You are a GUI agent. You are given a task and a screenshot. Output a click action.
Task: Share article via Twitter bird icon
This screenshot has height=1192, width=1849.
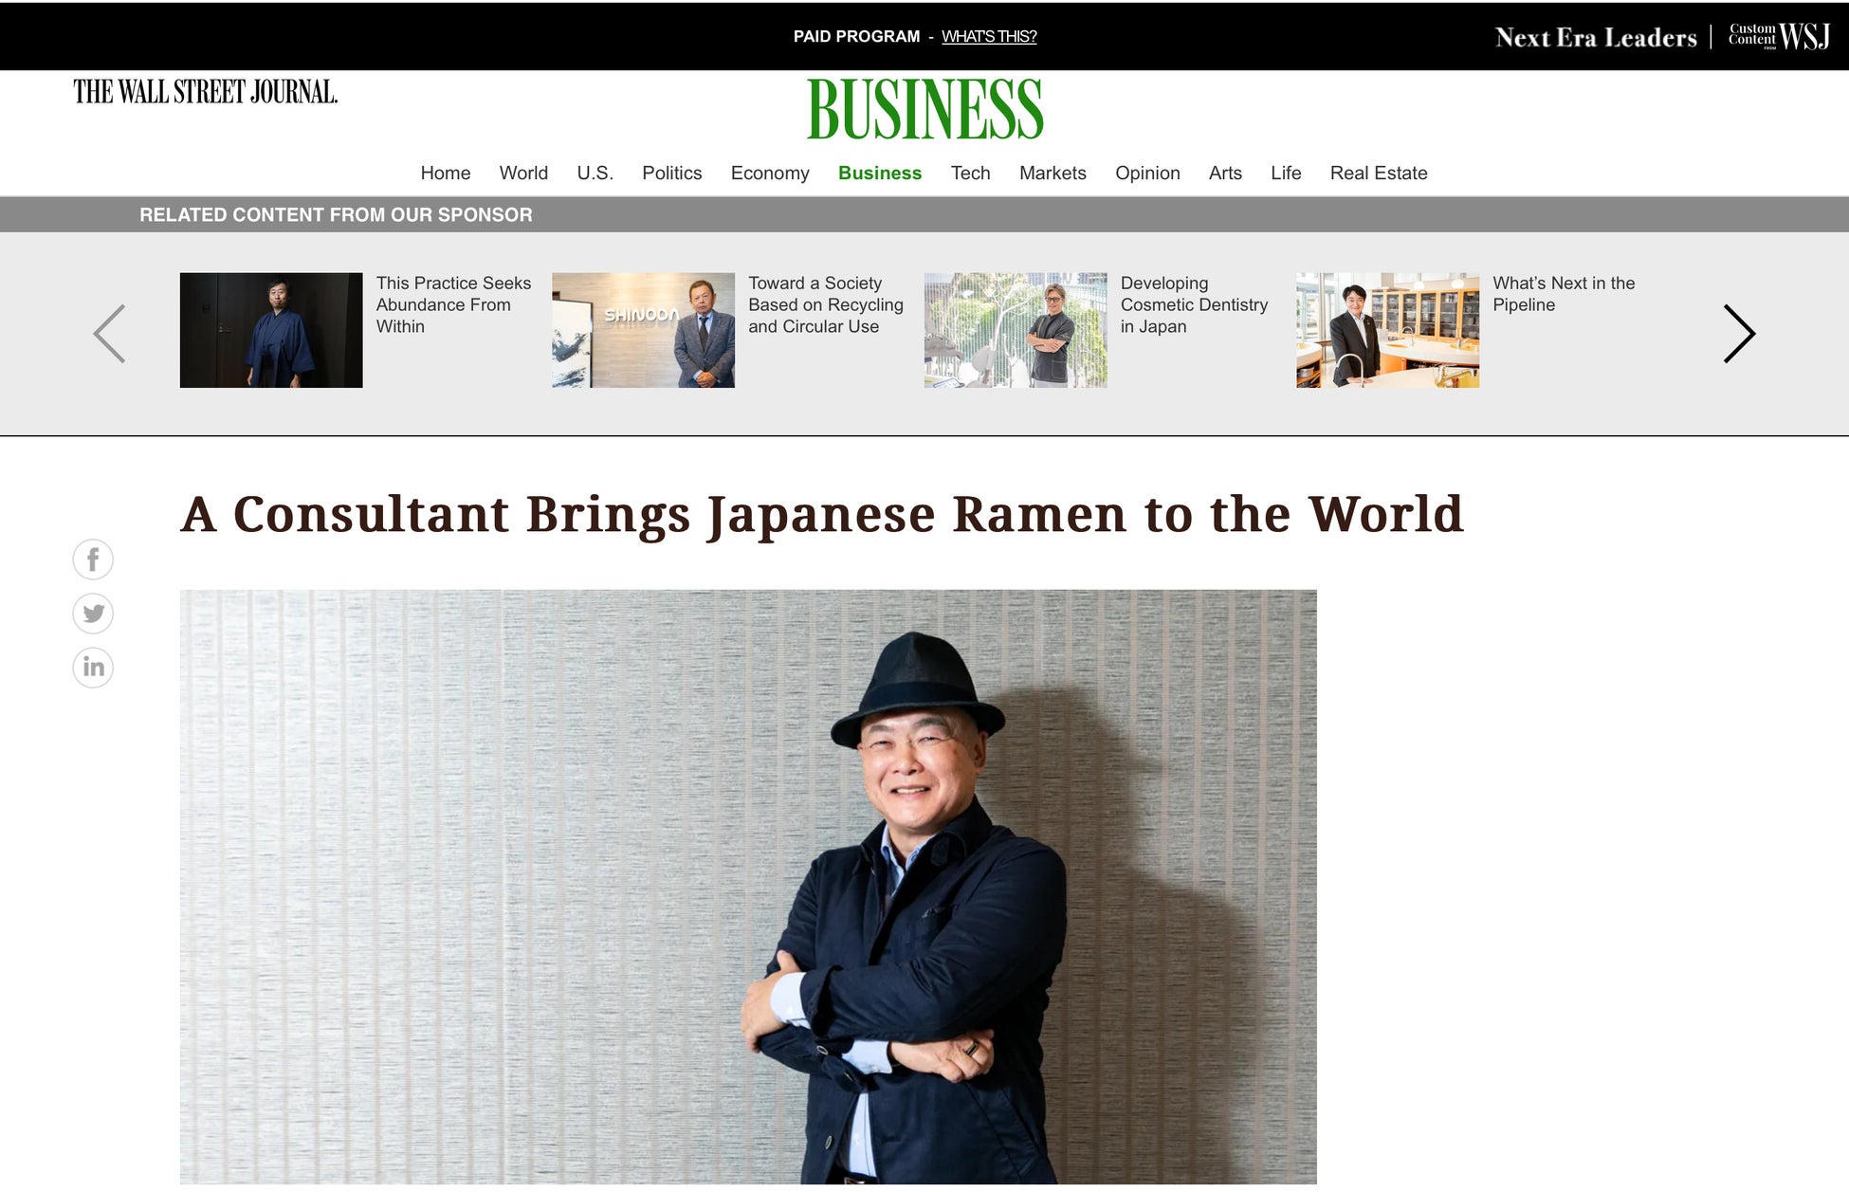coord(93,614)
